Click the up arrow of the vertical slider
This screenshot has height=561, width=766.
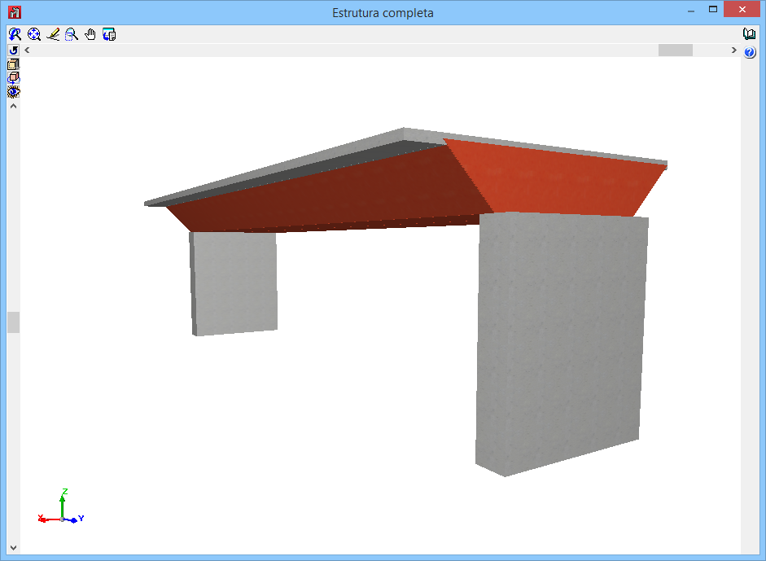tap(14, 106)
